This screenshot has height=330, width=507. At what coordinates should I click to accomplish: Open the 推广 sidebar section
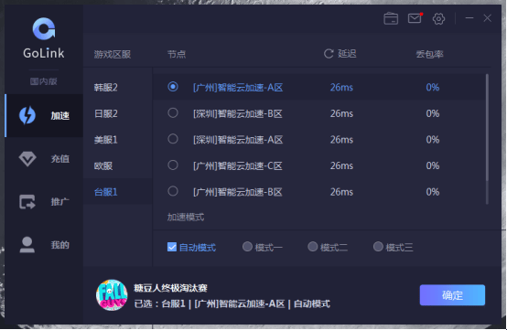point(44,202)
